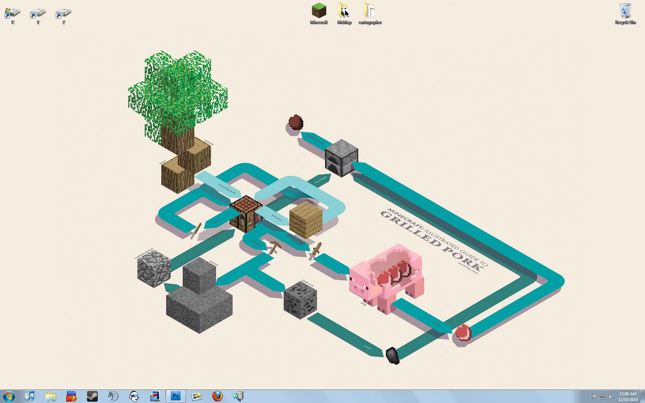Launch Firefox from the taskbar
This screenshot has width=645, height=403.
tap(217, 396)
